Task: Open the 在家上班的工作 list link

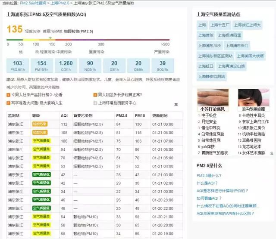Action: click(x=255, y=121)
